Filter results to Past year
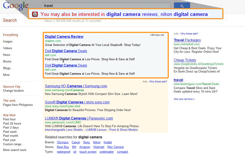This screenshot has height=154, width=245. (x=9, y=140)
